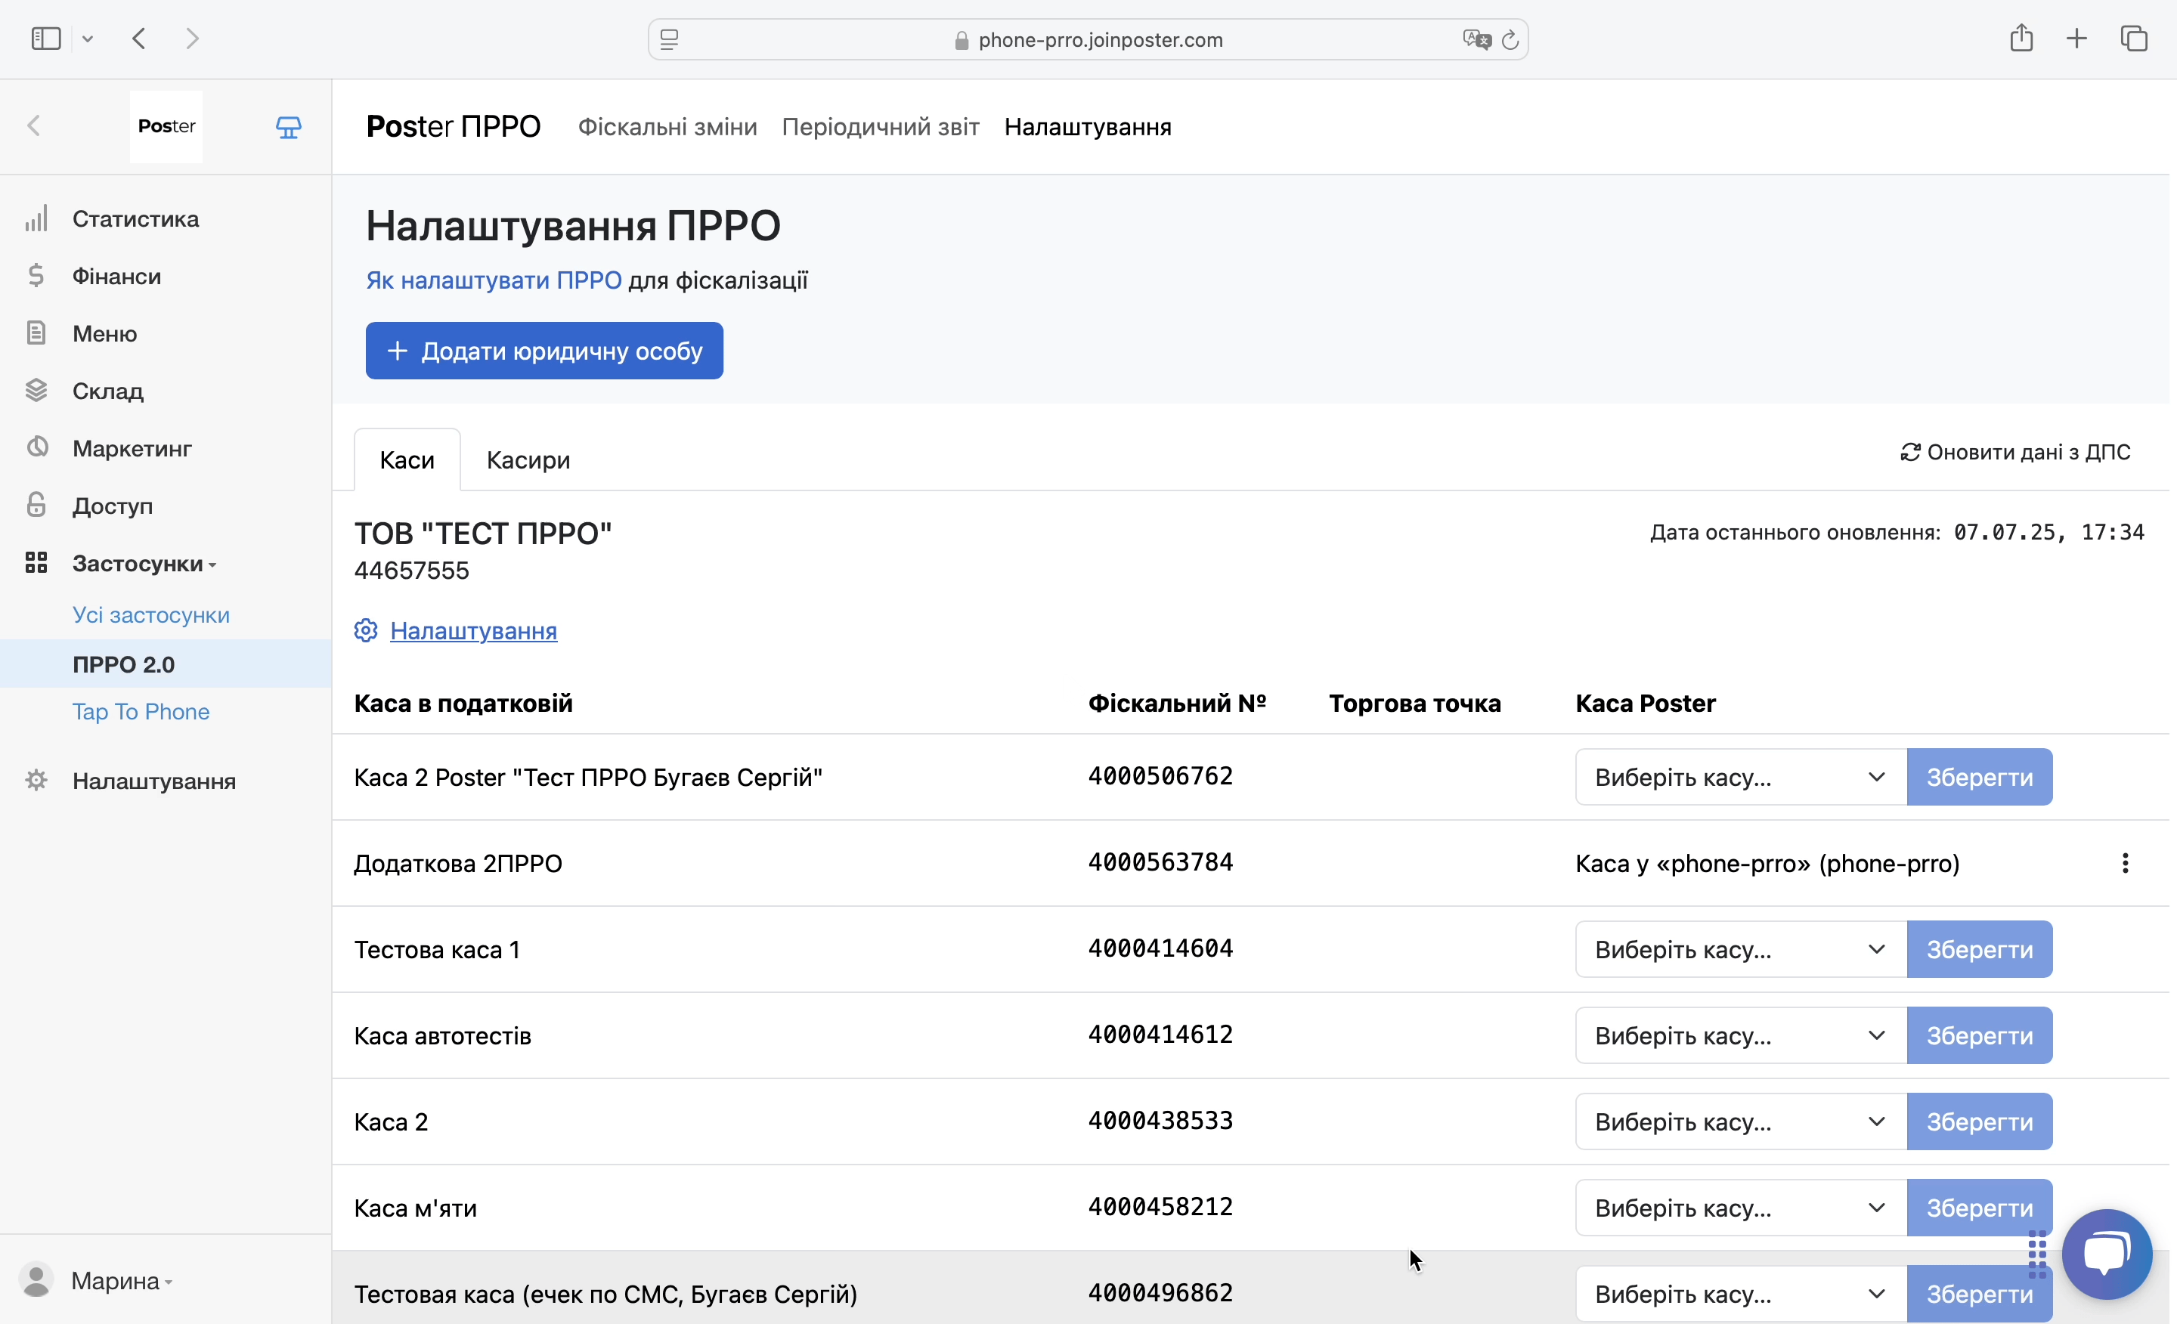Click Зберегти for Каса автотестів
This screenshot has width=2177, height=1324.
1979,1035
